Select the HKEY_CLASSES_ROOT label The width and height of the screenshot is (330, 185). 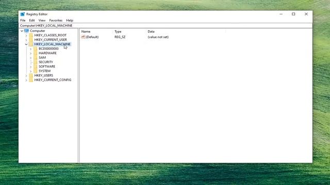[51, 35]
